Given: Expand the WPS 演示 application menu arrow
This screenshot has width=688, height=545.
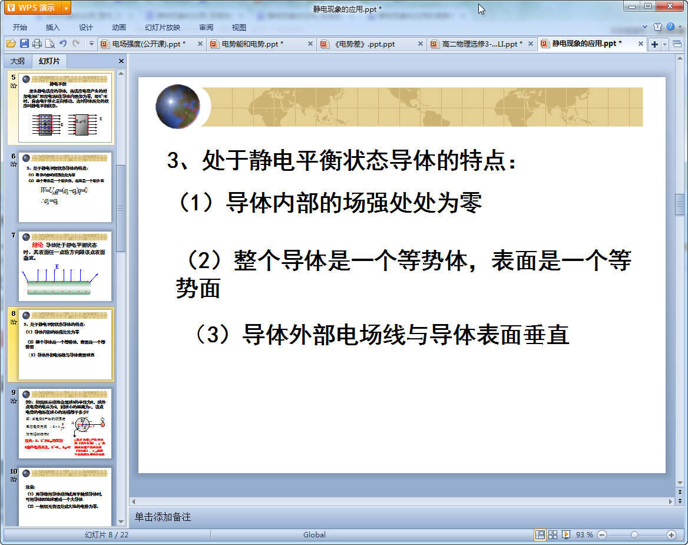Looking at the screenshot, I should tap(66, 8).
